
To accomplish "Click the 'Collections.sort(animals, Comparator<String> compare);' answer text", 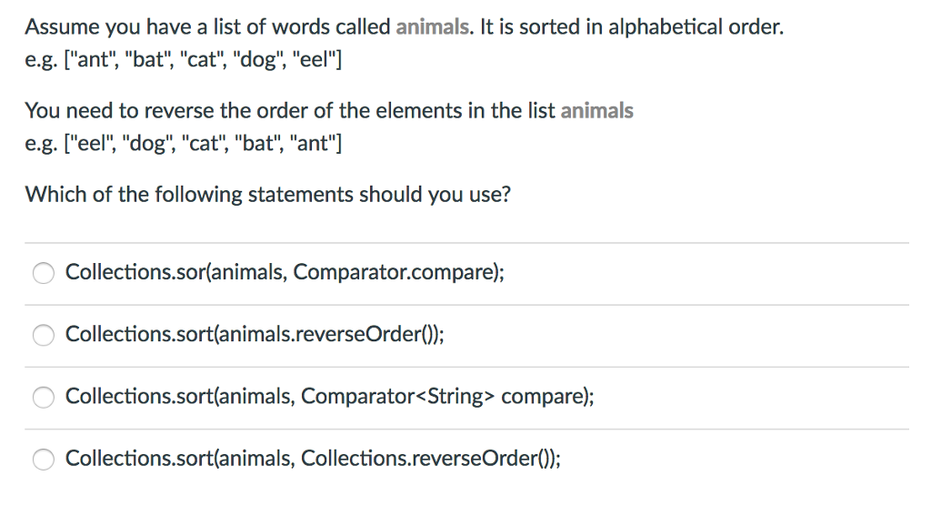I will tap(329, 396).
